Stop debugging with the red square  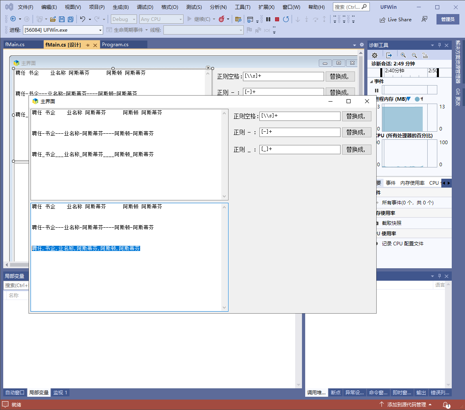click(x=277, y=19)
